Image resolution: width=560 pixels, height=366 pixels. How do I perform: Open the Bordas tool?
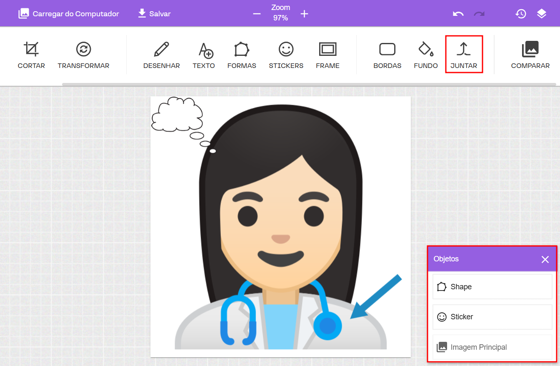tap(387, 55)
